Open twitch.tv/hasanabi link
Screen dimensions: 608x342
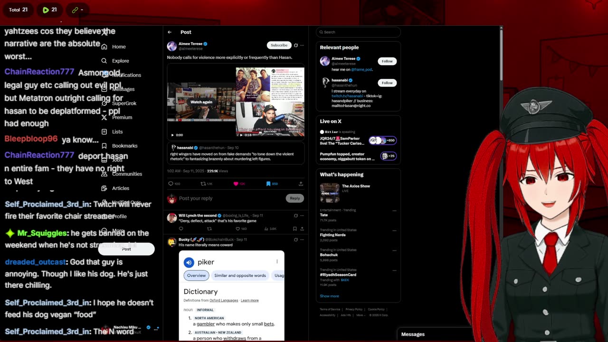pos(347,96)
